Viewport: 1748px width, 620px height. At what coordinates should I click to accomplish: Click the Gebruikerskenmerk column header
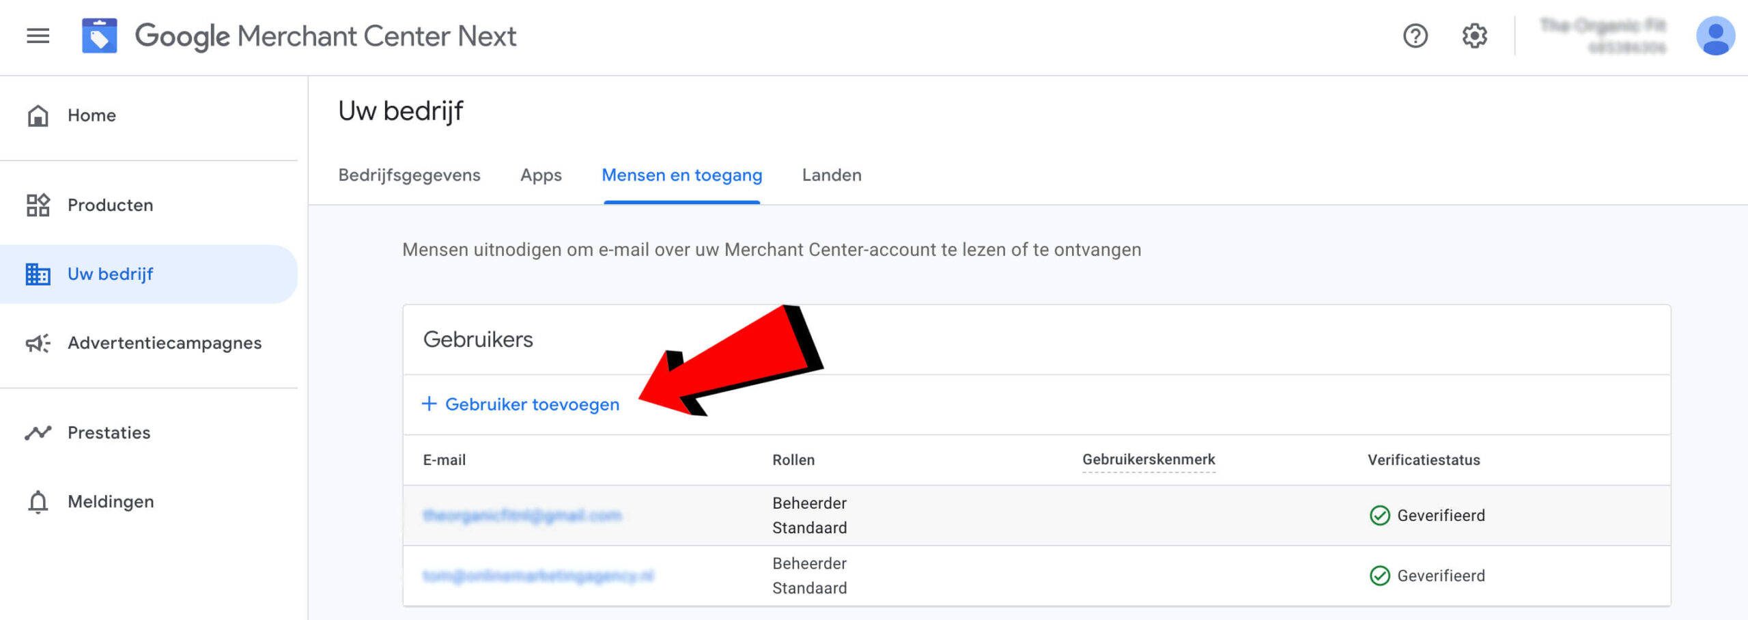pyautogui.click(x=1148, y=460)
